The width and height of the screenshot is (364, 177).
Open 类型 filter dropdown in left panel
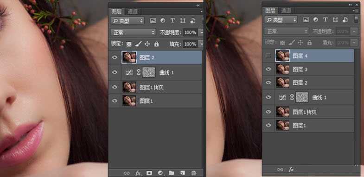(x=128, y=21)
